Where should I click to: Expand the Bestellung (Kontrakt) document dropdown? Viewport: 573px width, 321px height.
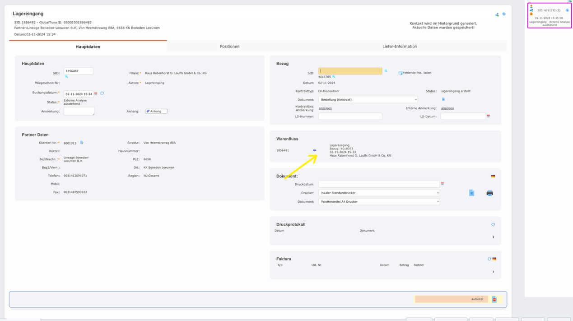pyautogui.click(x=368, y=100)
